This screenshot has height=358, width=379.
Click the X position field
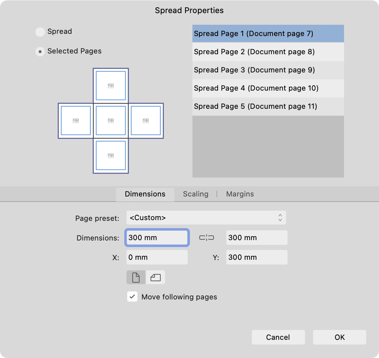(x=157, y=257)
